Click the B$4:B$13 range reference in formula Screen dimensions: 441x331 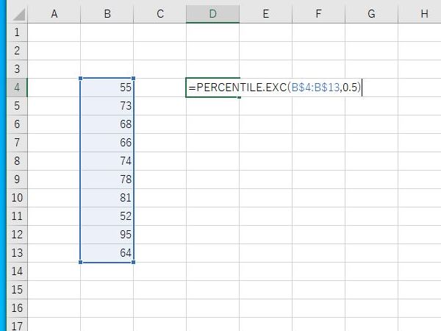[x=315, y=88]
